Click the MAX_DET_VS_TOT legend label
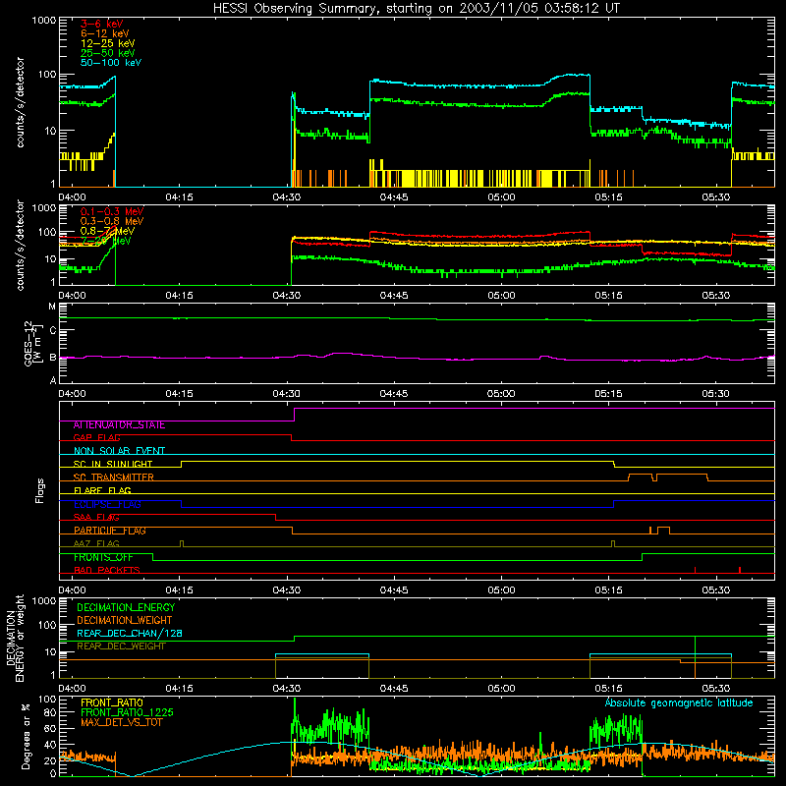This screenshot has height=786, width=786. click(121, 722)
